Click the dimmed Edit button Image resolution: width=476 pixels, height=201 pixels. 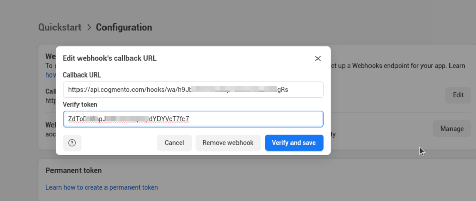(x=458, y=95)
